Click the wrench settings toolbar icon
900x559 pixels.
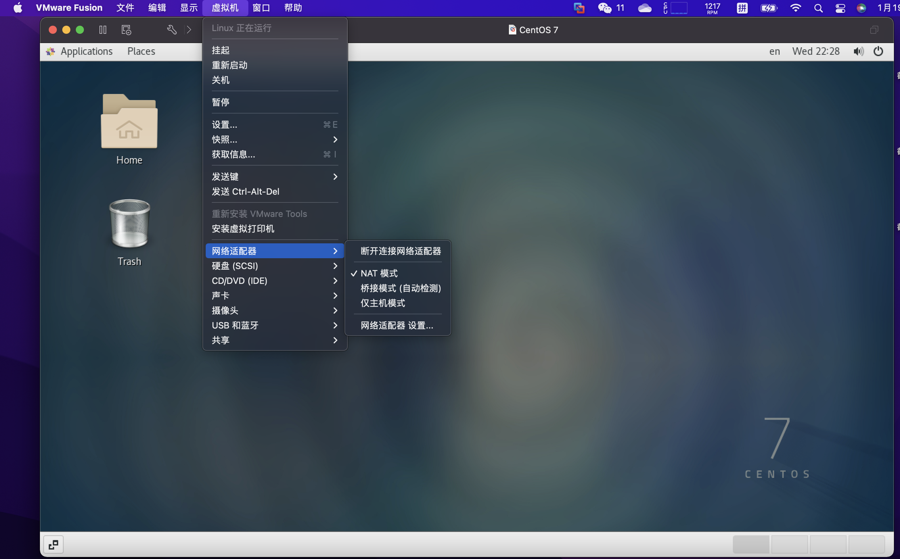coord(171,30)
